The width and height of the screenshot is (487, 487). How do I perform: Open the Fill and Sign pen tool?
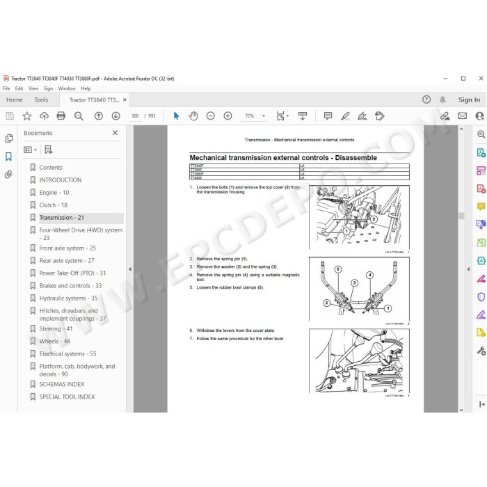(362, 116)
